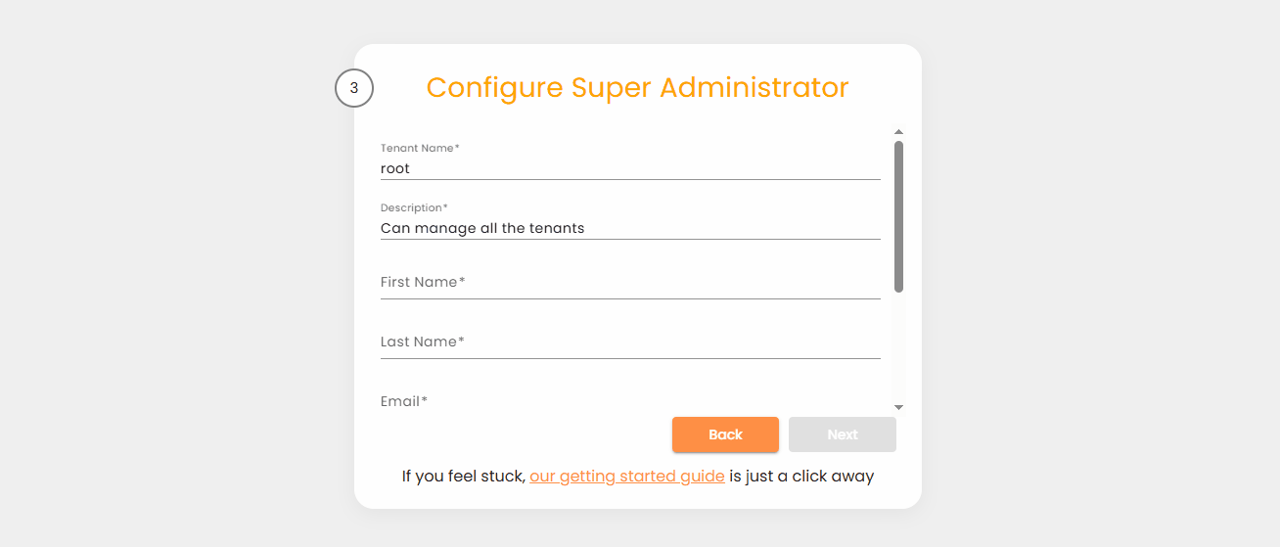1280x547 pixels.
Task: Click the small Description label
Action: click(x=412, y=208)
